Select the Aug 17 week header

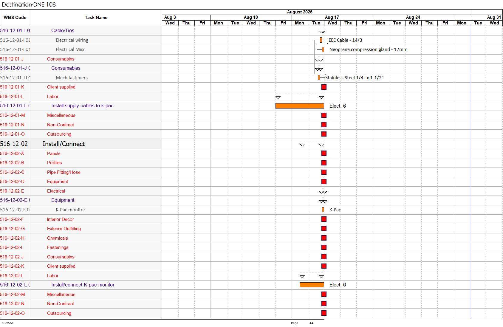pos(332,17)
